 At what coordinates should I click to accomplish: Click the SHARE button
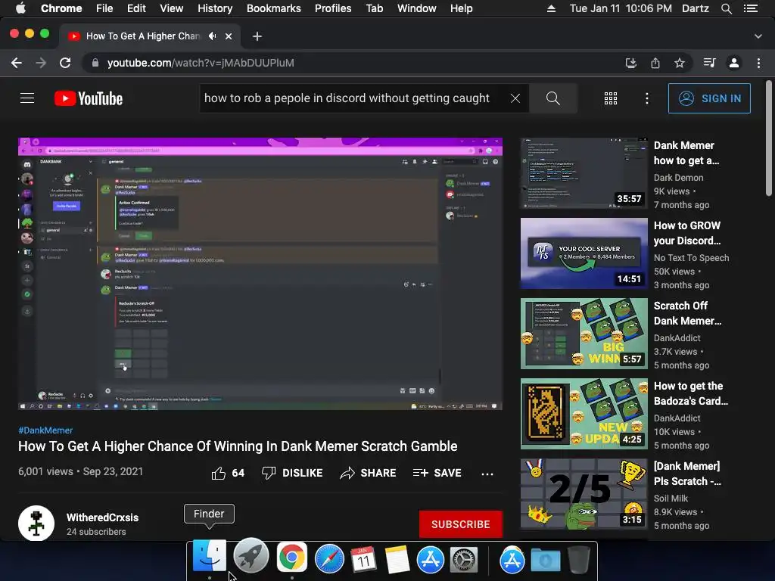coord(369,473)
